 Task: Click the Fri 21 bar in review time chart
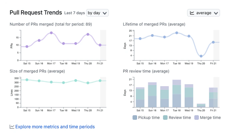pos(213,97)
